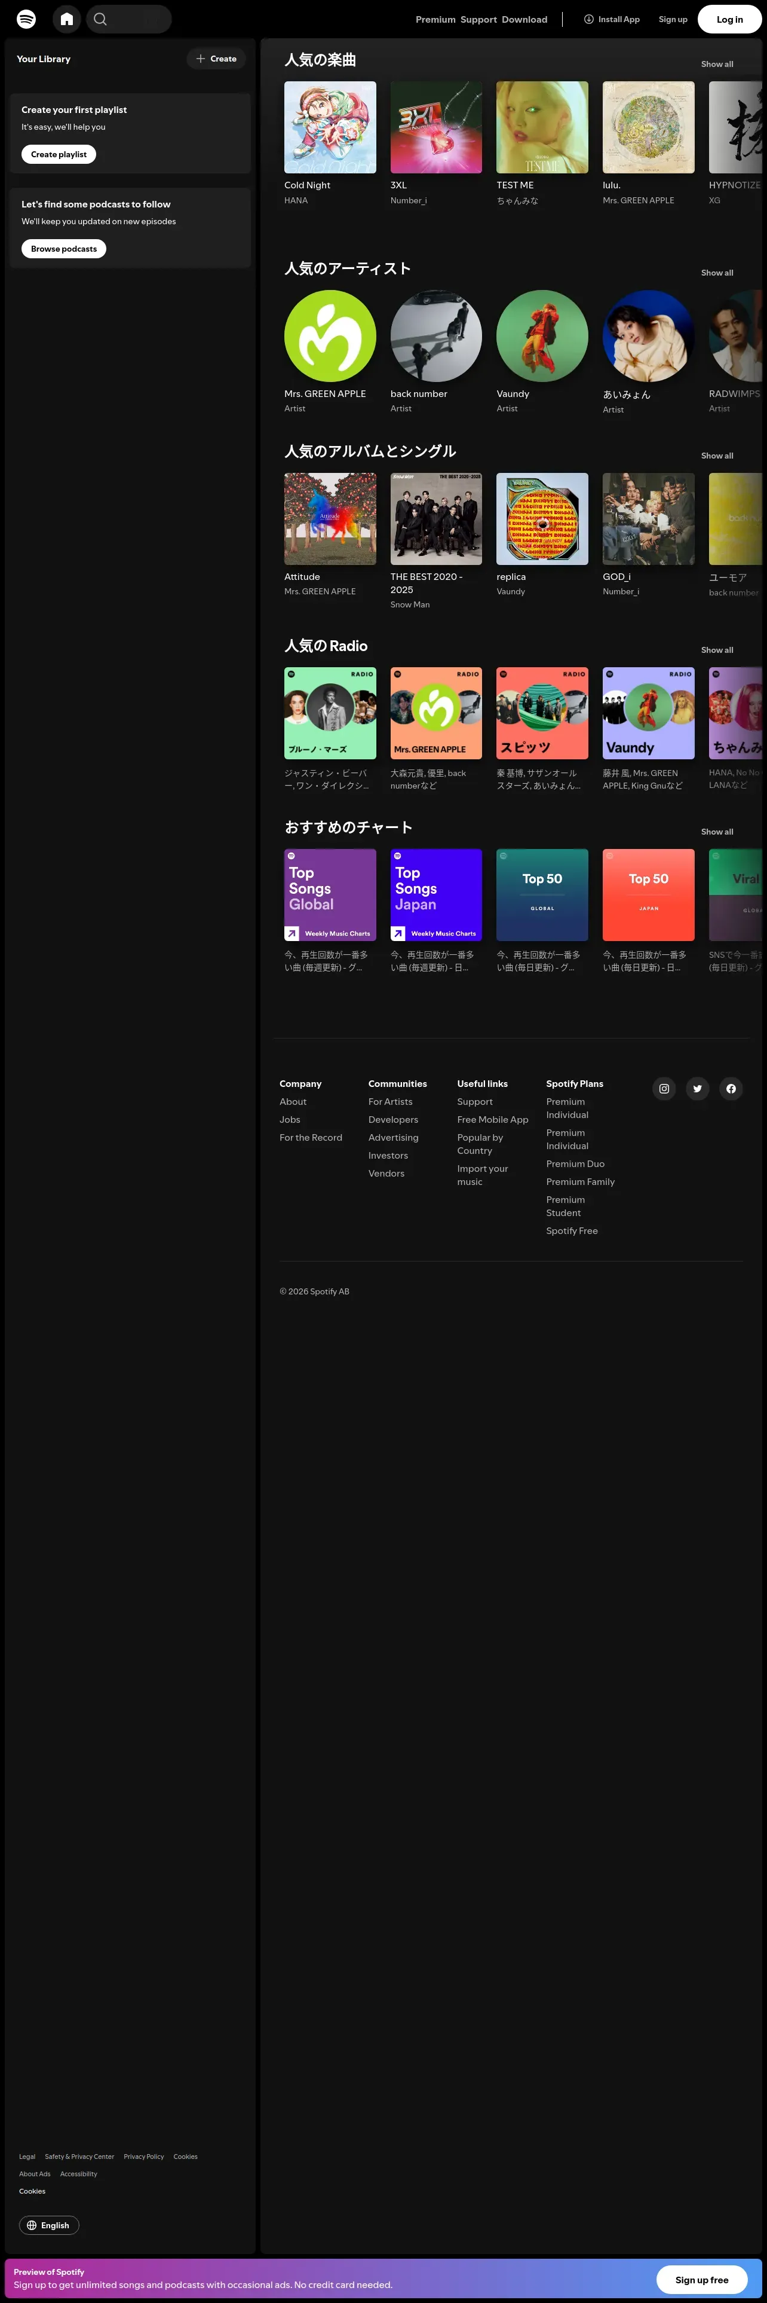Open the Mrs. GREEN APPLE artist avatar

click(x=330, y=336)
